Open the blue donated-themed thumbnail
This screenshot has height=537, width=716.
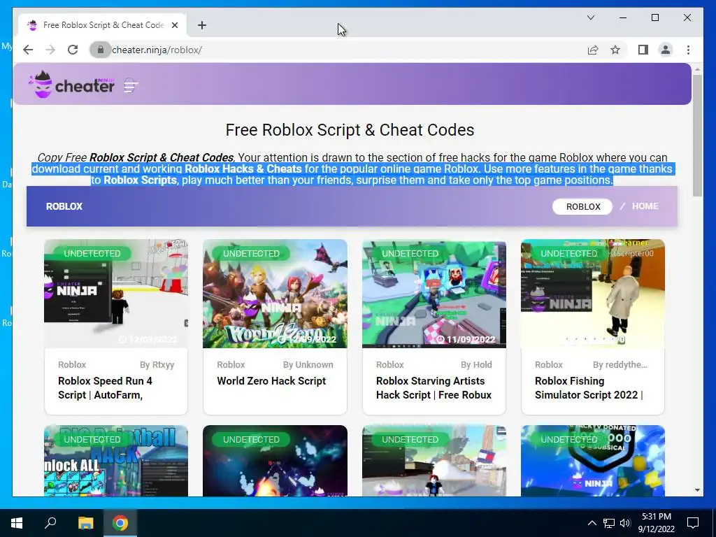click(x=593, y=461)
